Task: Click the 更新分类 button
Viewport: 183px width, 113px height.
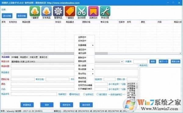Action: pos(176,61)
